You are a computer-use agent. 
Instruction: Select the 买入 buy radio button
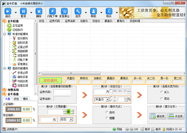tap(161, 92)
